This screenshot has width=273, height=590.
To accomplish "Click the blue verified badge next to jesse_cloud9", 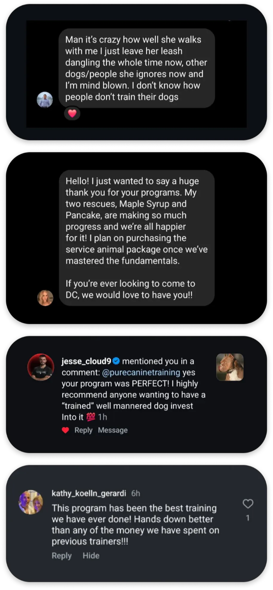I will point(116,361).
